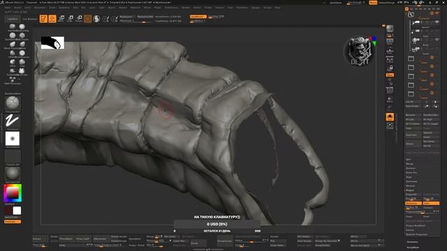Expand the Boolean section
The height and width of the screenshot is (251, 447).
tap(411, 168)
